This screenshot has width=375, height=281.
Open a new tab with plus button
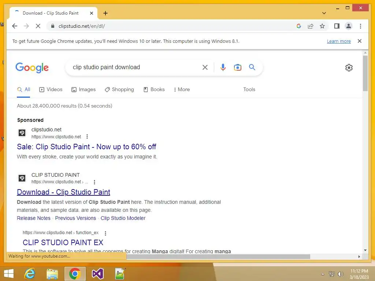tap(105, 13)
